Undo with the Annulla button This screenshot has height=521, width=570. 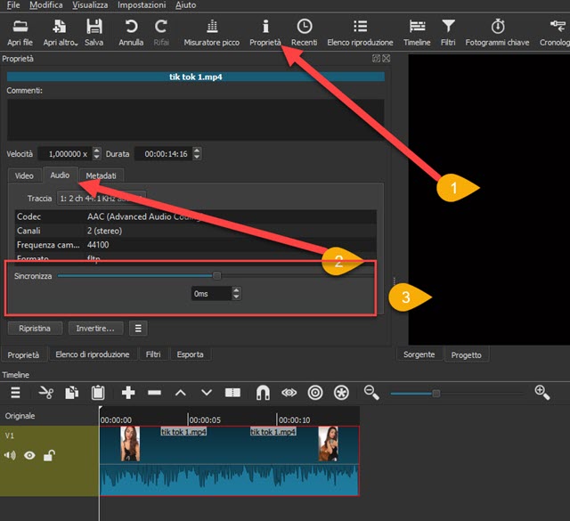(x=131, y=32)
